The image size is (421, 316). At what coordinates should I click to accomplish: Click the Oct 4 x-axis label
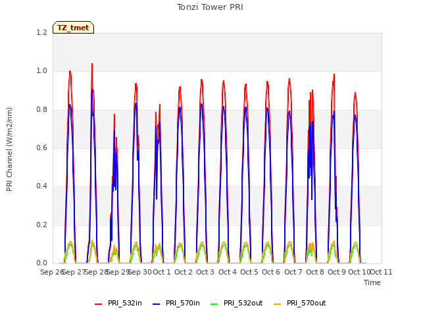(x=228, y=272)
